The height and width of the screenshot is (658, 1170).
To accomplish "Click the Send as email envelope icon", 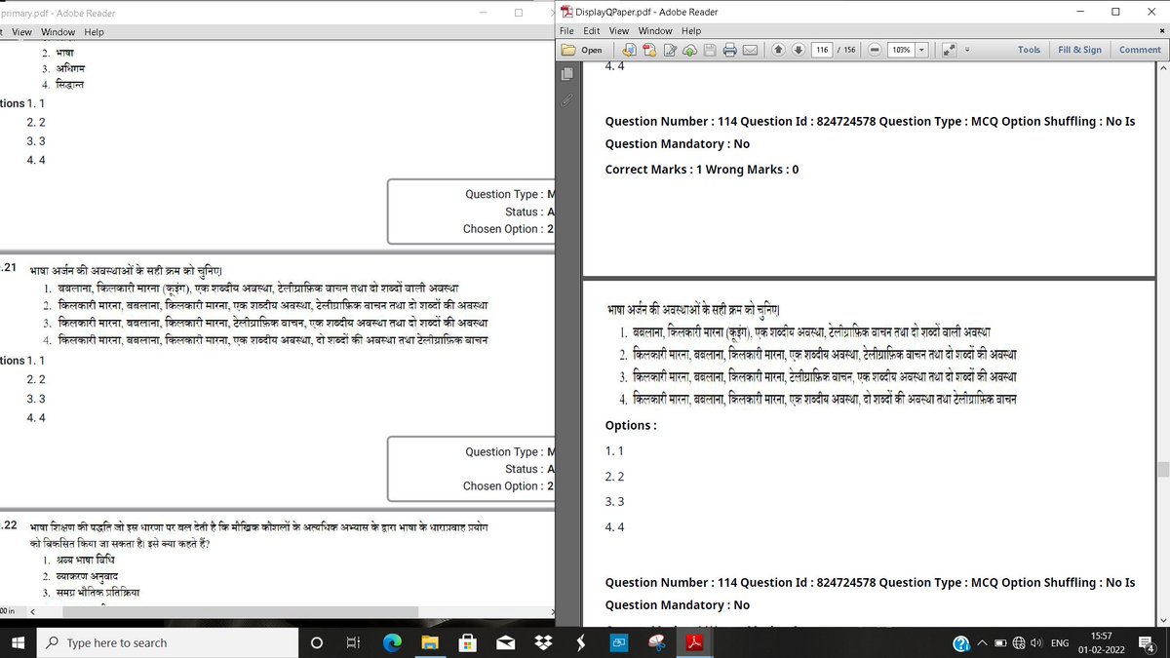I will pos(750,50).
